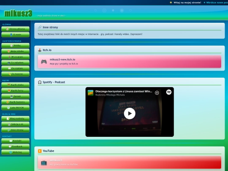Click the Moje gry i projekty na itch.io text

[64, 64]
